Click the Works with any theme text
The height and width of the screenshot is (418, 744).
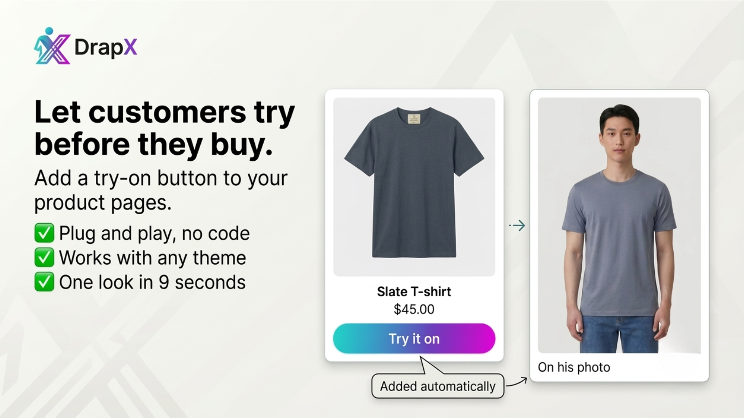[153, 258]
